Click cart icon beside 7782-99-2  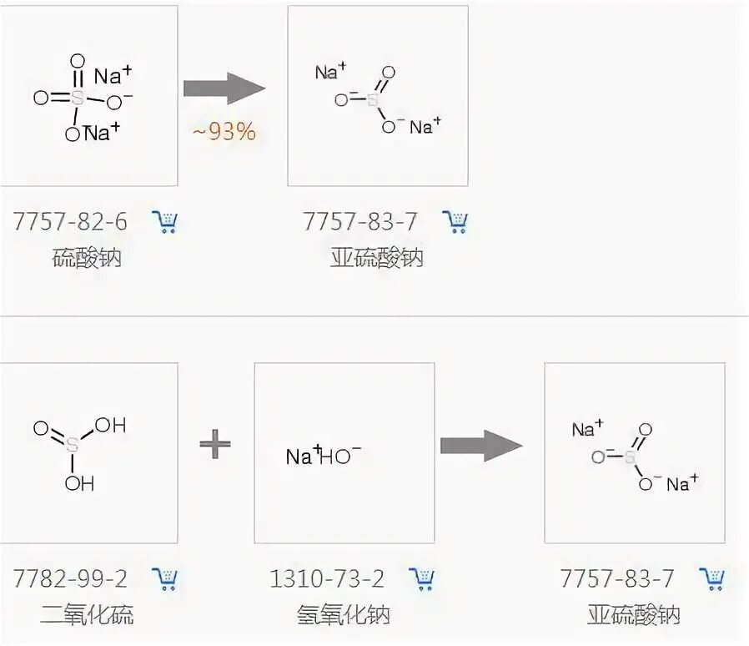click(x=165, y=578)
